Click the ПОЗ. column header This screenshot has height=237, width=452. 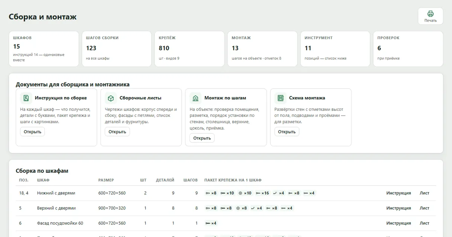click(x=24, y=180)
